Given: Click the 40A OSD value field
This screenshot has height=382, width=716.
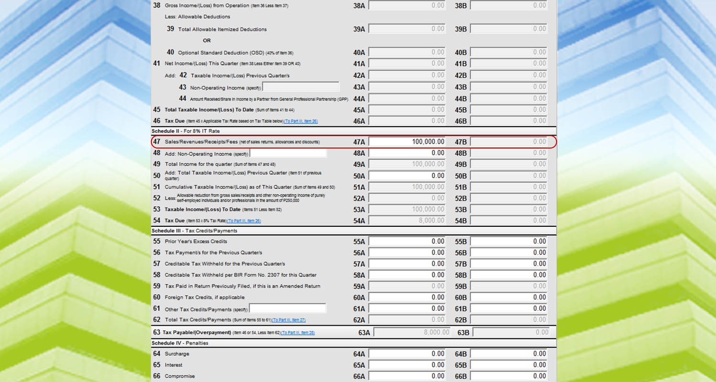Looking at the screenshot, I should coord(407,52).
